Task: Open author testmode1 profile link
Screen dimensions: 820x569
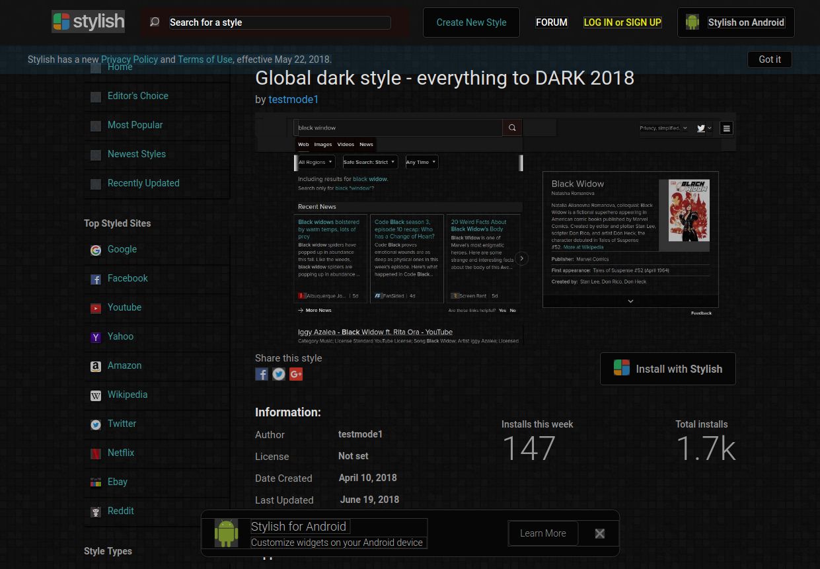Action: [x=293, y=100]
